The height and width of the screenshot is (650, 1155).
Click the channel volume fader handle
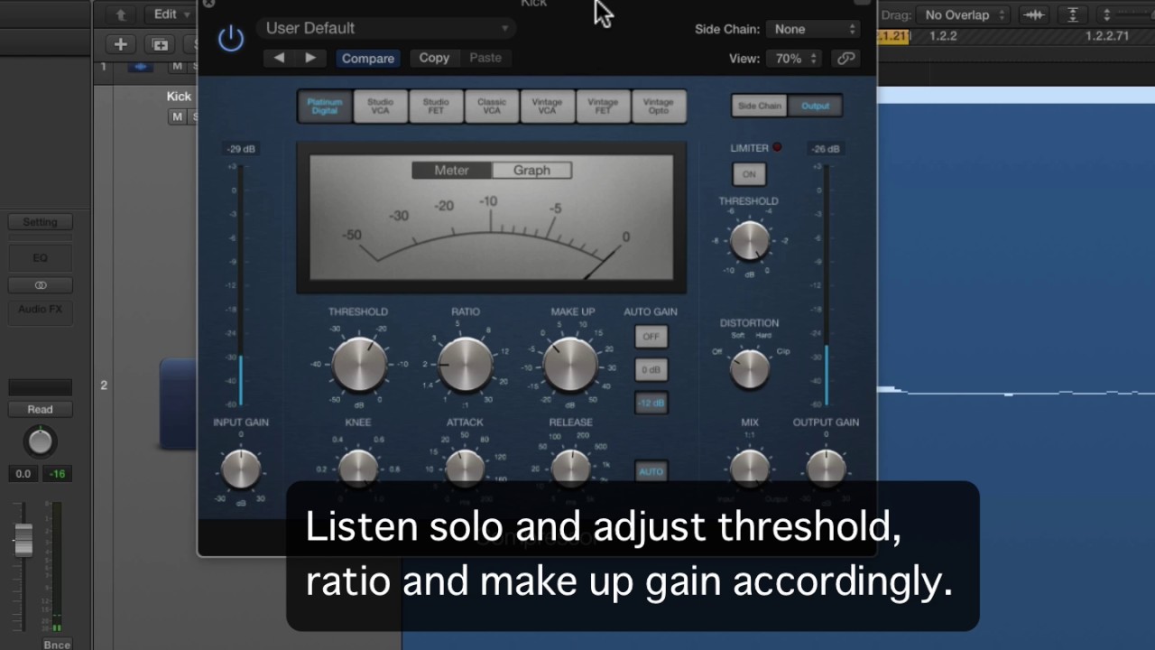[23, 539]
